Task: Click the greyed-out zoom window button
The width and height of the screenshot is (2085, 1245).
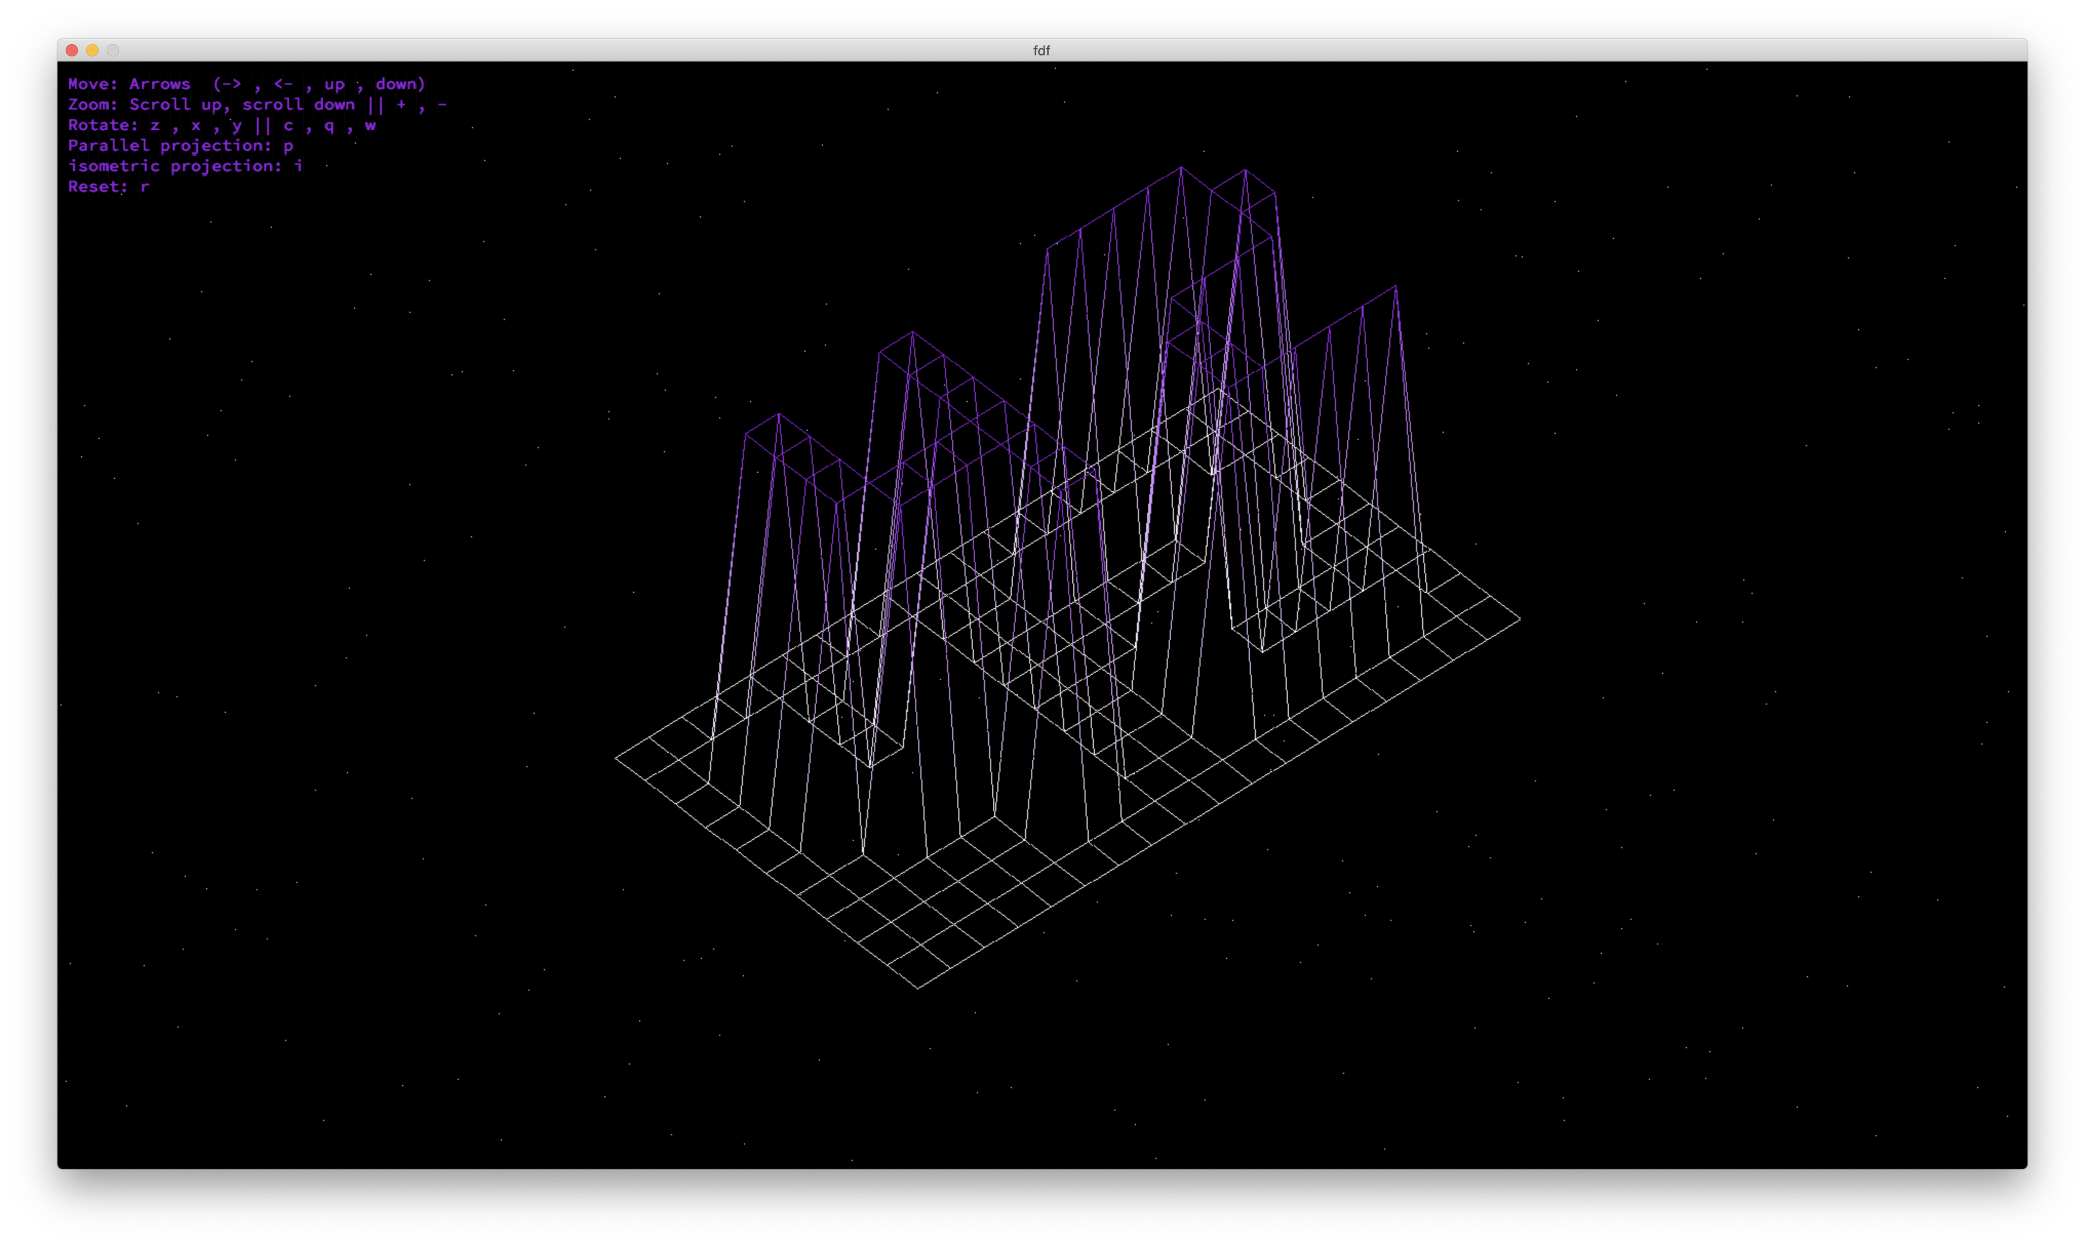Action: pyautogui.click(x=112, y=50)
